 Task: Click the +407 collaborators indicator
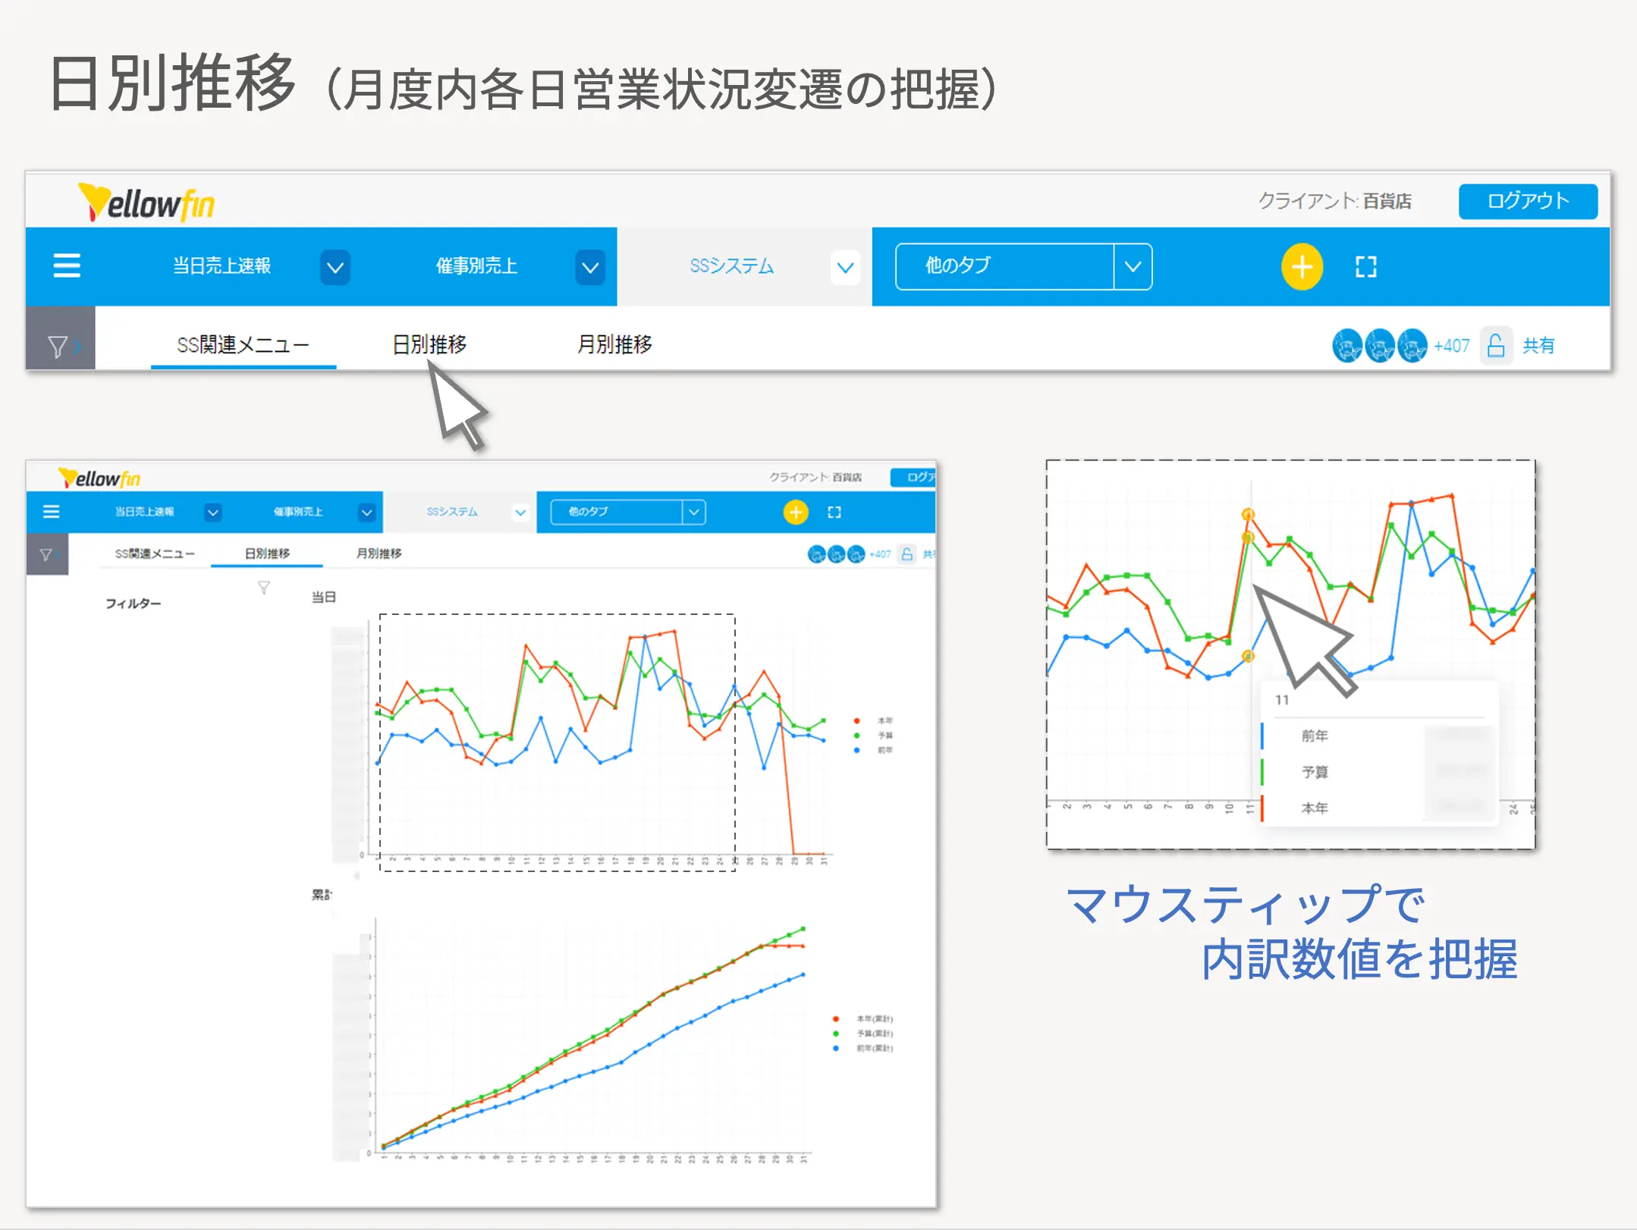point(1451,346)
